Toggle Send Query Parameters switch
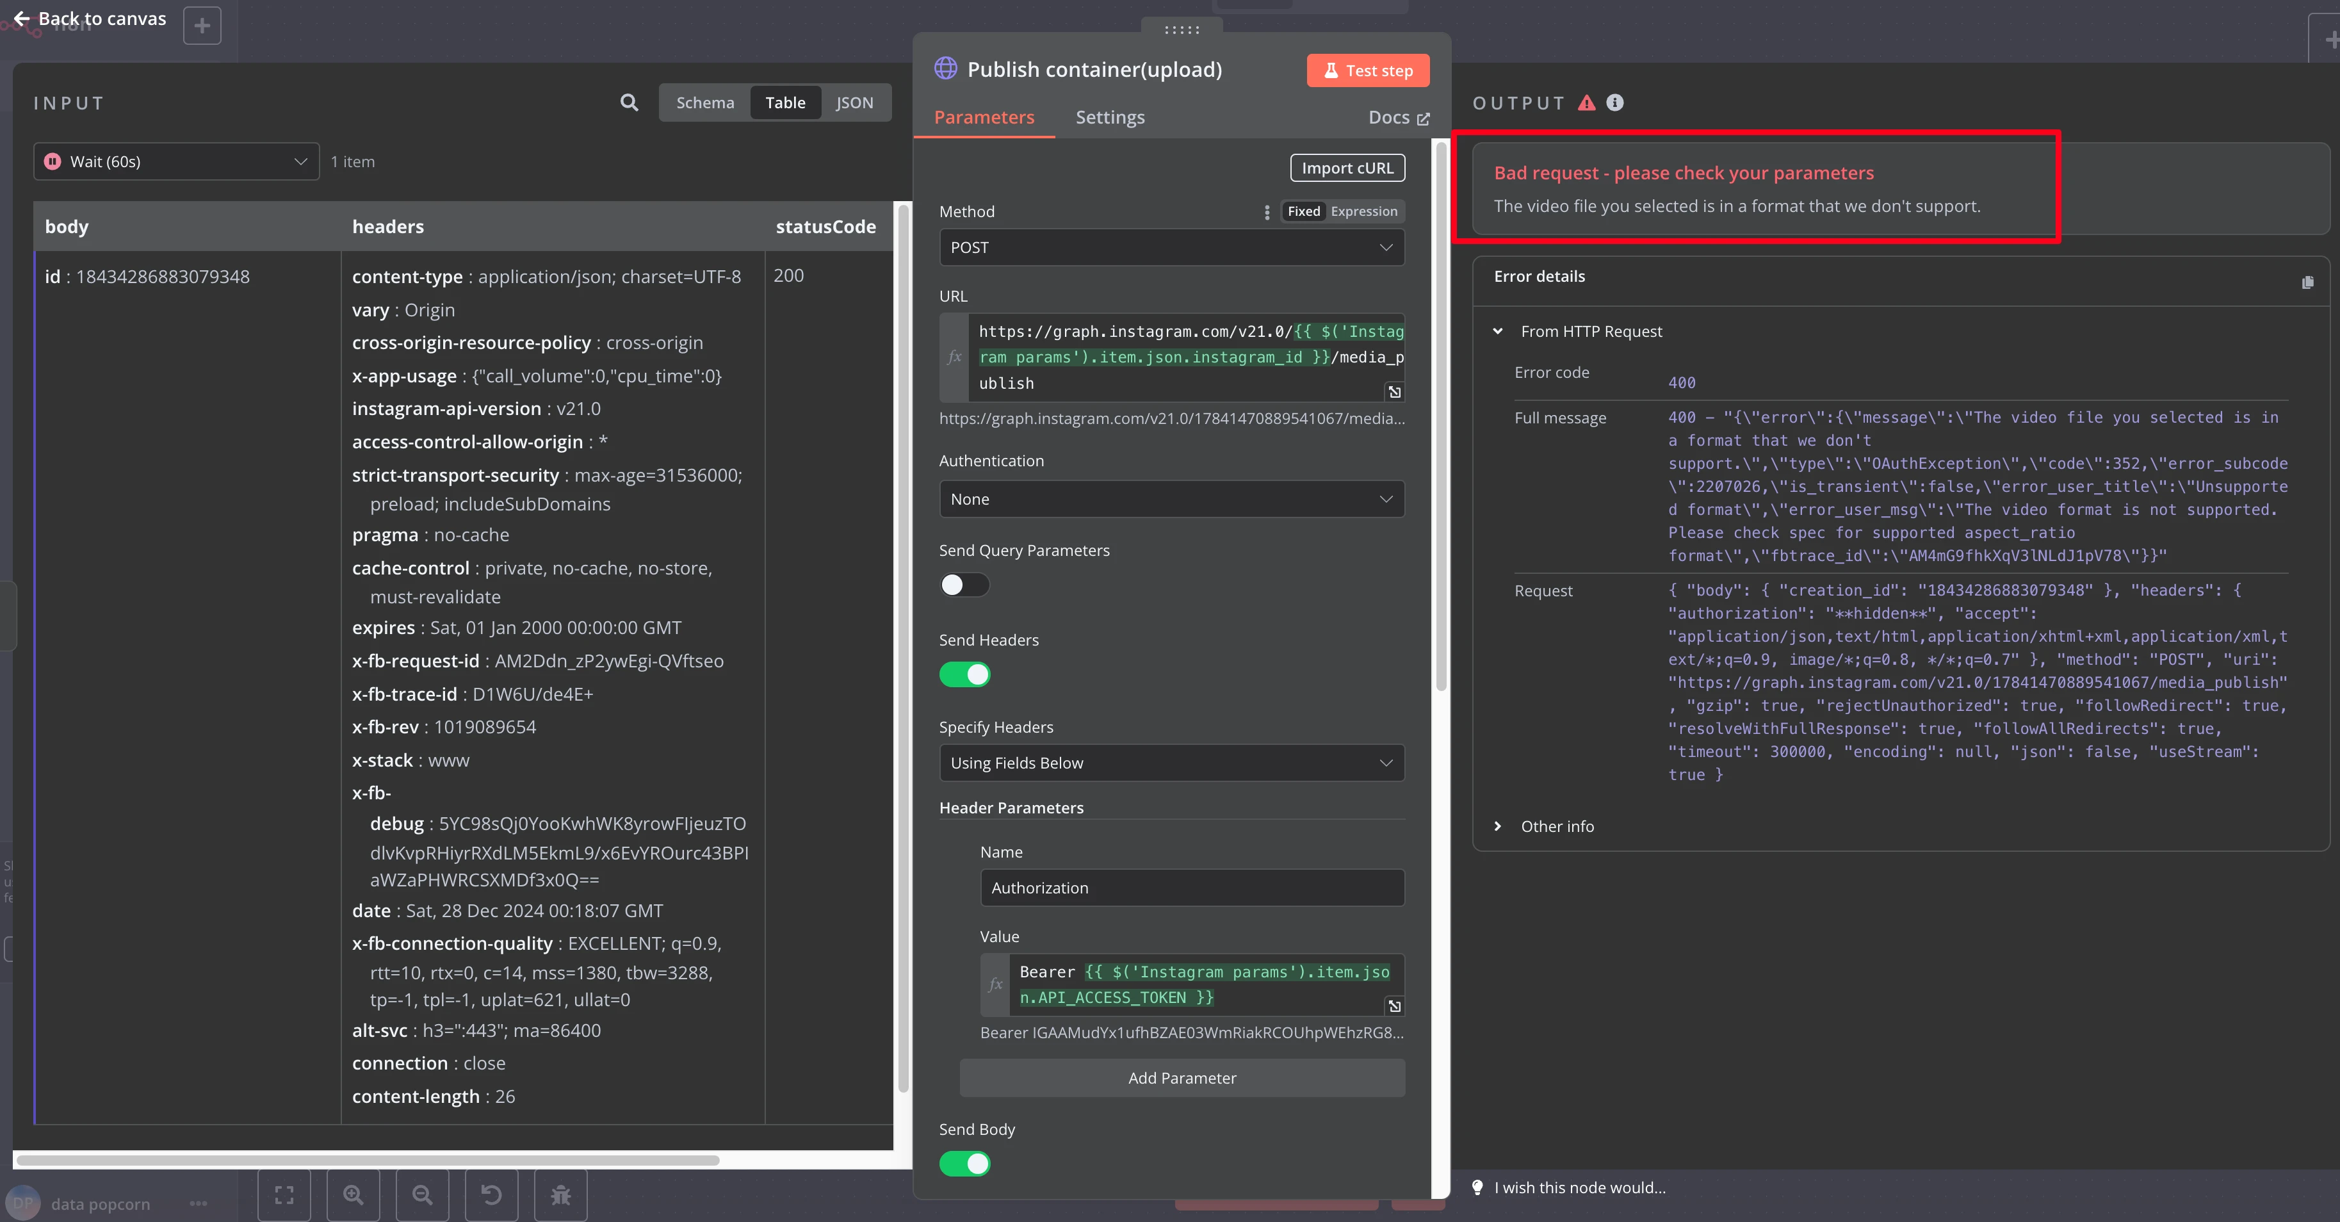The width and height of the screenshot is (2340, 1222). pos(964,584)
